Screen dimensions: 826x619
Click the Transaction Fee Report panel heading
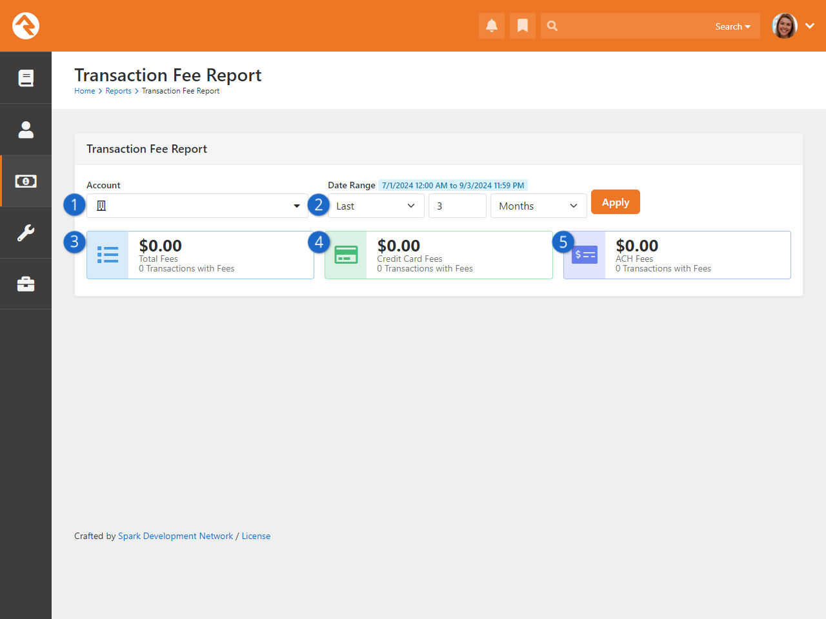pyautogui.click(x=146, y=149)
